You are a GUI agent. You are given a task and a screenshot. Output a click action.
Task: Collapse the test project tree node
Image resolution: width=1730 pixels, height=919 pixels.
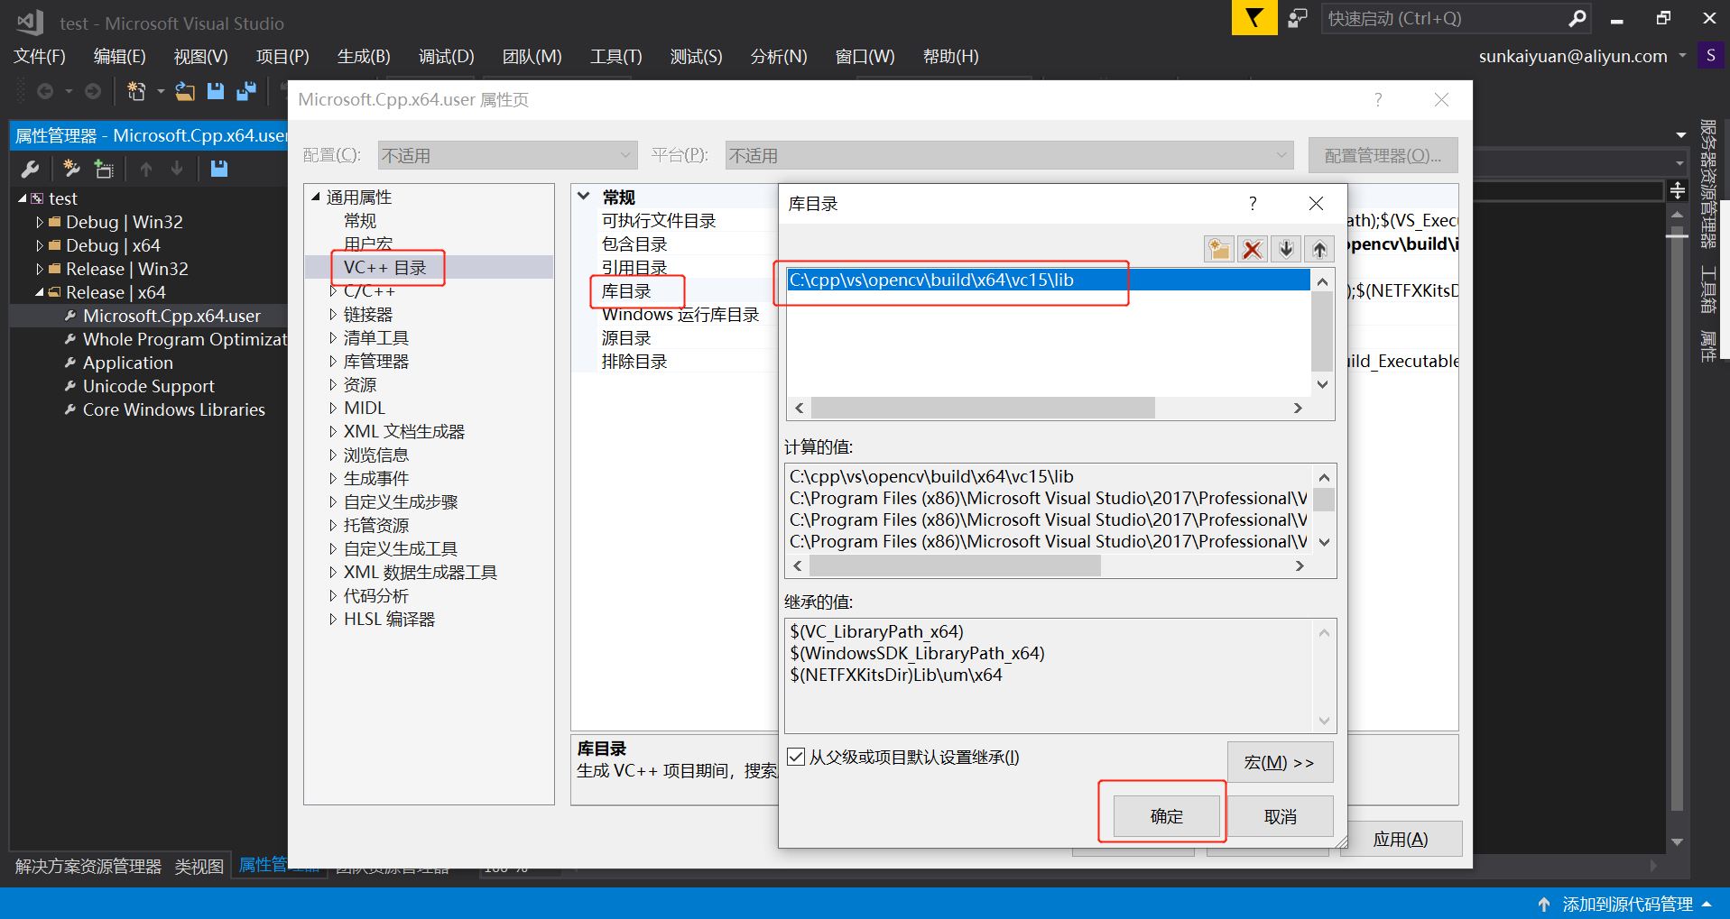pos(23,198)
